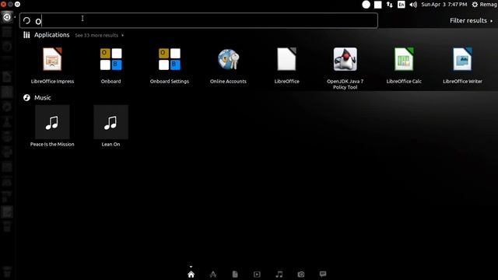The width and height of the screenshot is (498, 280).
Task: Open the sound volume indicator
Action: [413, 5]
